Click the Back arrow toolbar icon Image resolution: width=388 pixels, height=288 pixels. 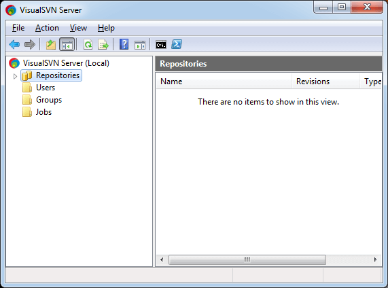click(14, 45)
